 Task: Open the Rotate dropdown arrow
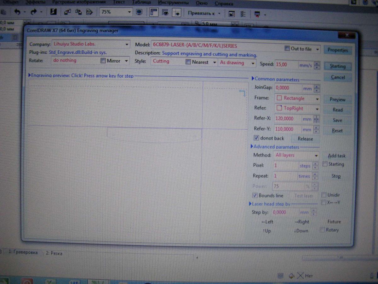126,61
